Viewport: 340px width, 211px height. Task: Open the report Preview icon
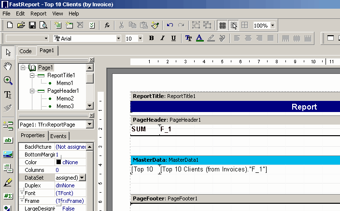43,25
